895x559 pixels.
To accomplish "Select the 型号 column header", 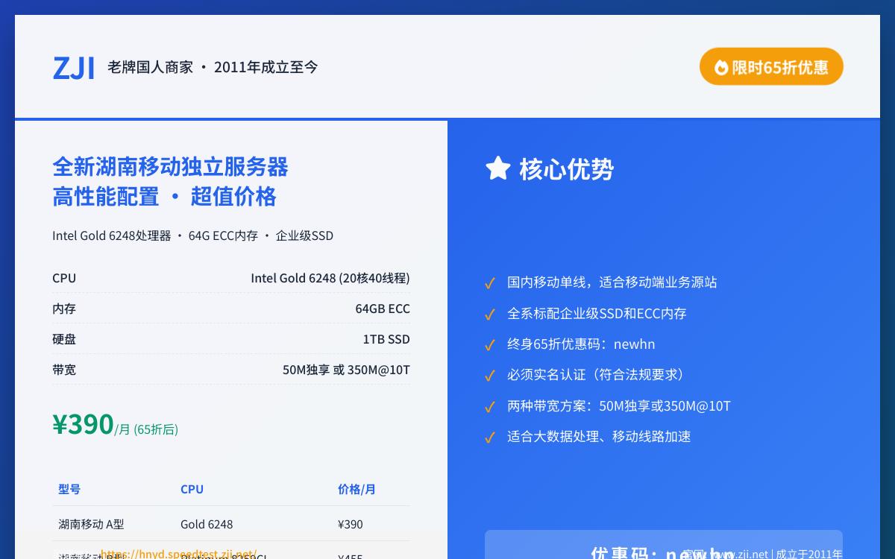I will 69,489.
